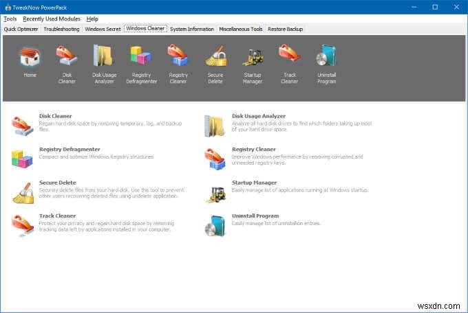Open Track Cleaner icon in toolbar

[290, 53]
